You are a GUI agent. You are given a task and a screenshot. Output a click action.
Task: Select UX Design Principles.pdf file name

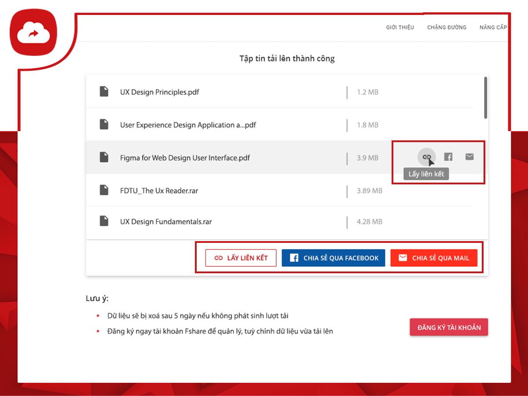[x=160, y=92]
